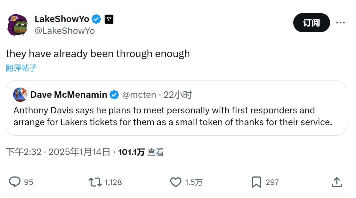Like the post with heart icon
The image size is (356, 198).
(175, 182)
